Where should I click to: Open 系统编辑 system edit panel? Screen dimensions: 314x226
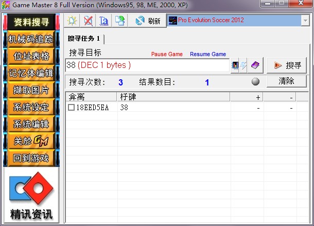click(x=31, y=124)
